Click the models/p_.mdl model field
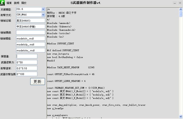 [30, 44]
